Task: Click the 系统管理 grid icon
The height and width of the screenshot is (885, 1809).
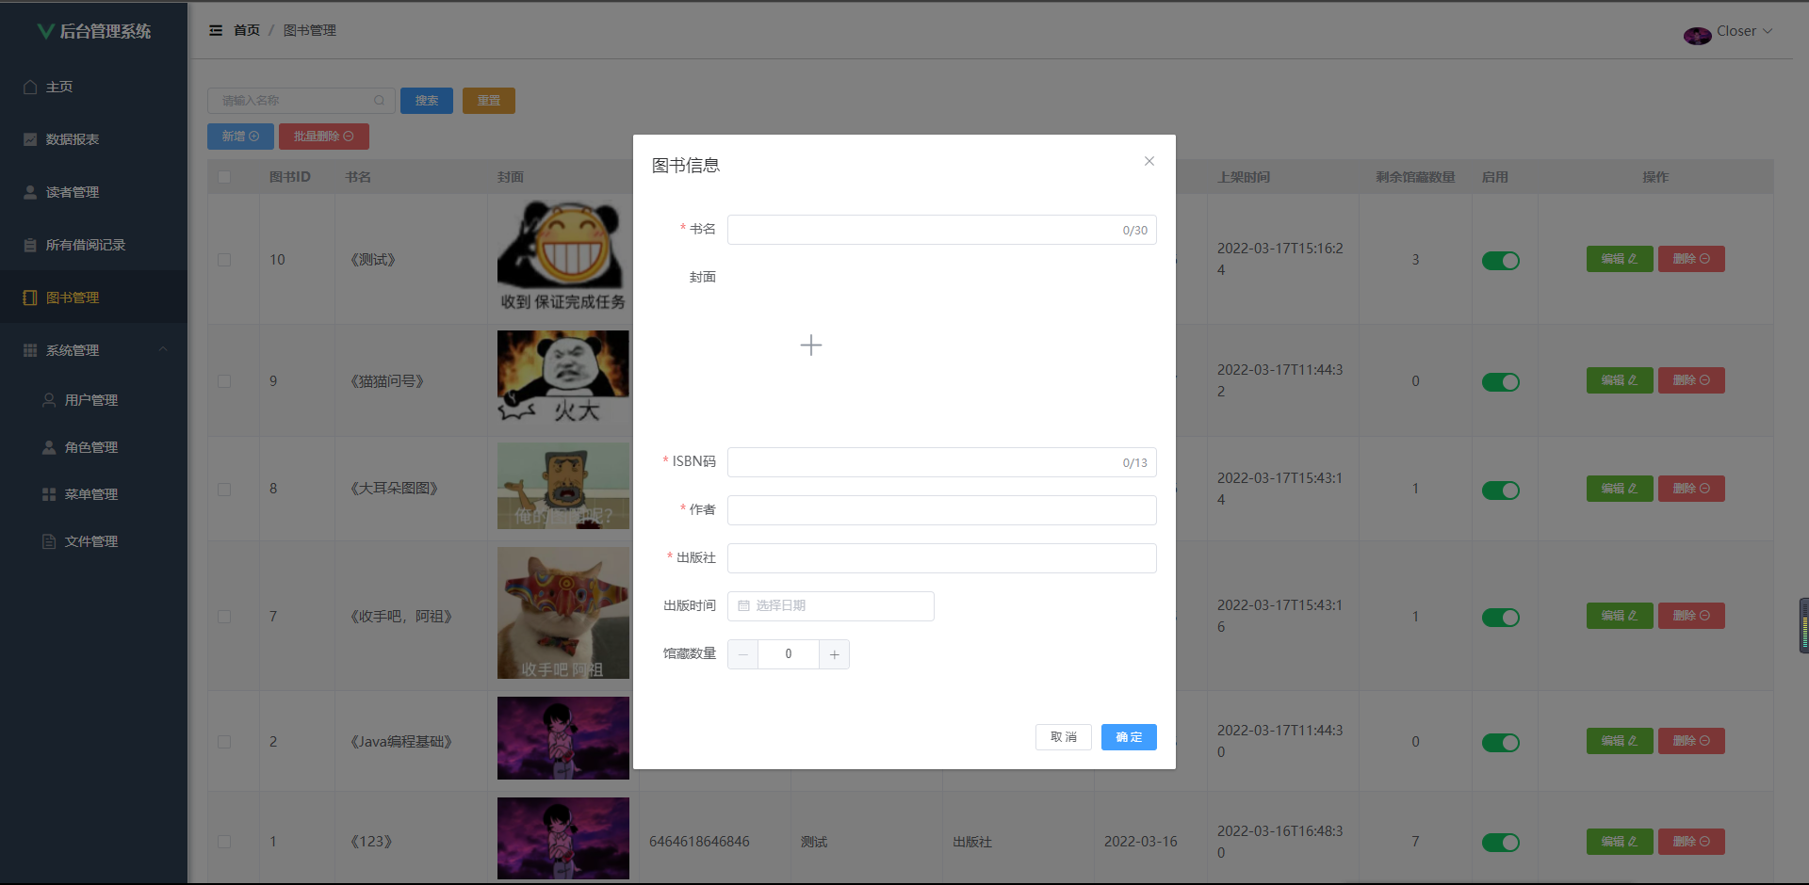Action: [30, 350]
